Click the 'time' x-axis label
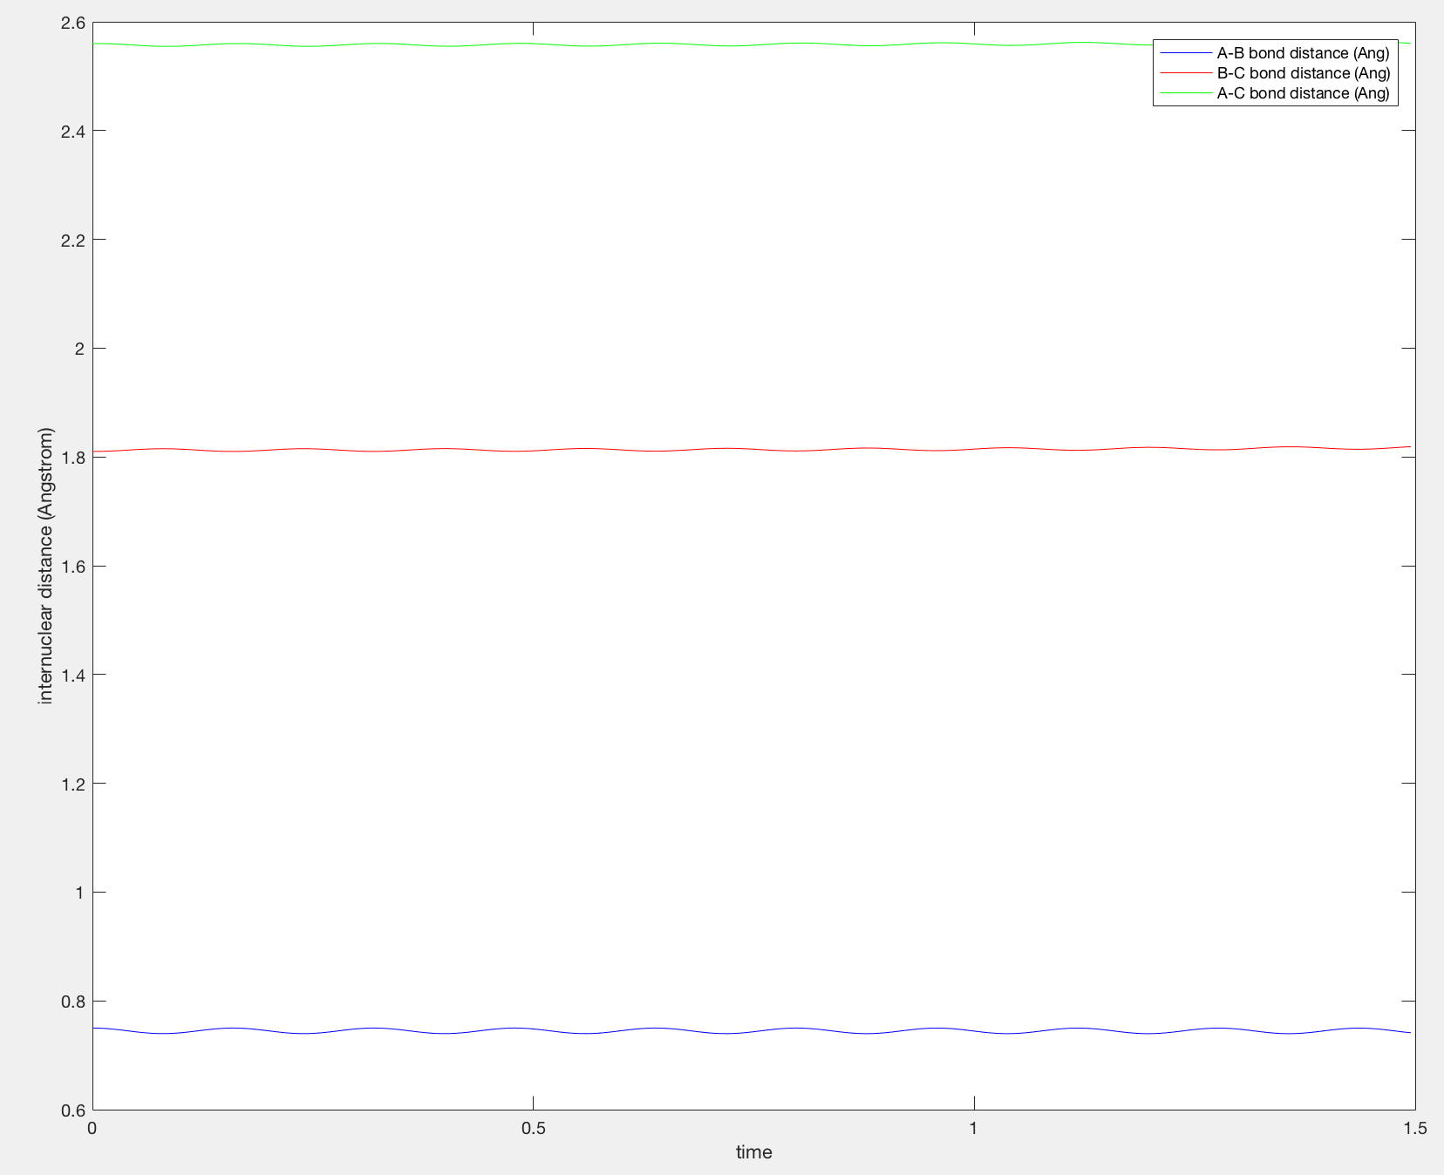This screenshot has height=1175, width=1444. (x=754, y=1152)
